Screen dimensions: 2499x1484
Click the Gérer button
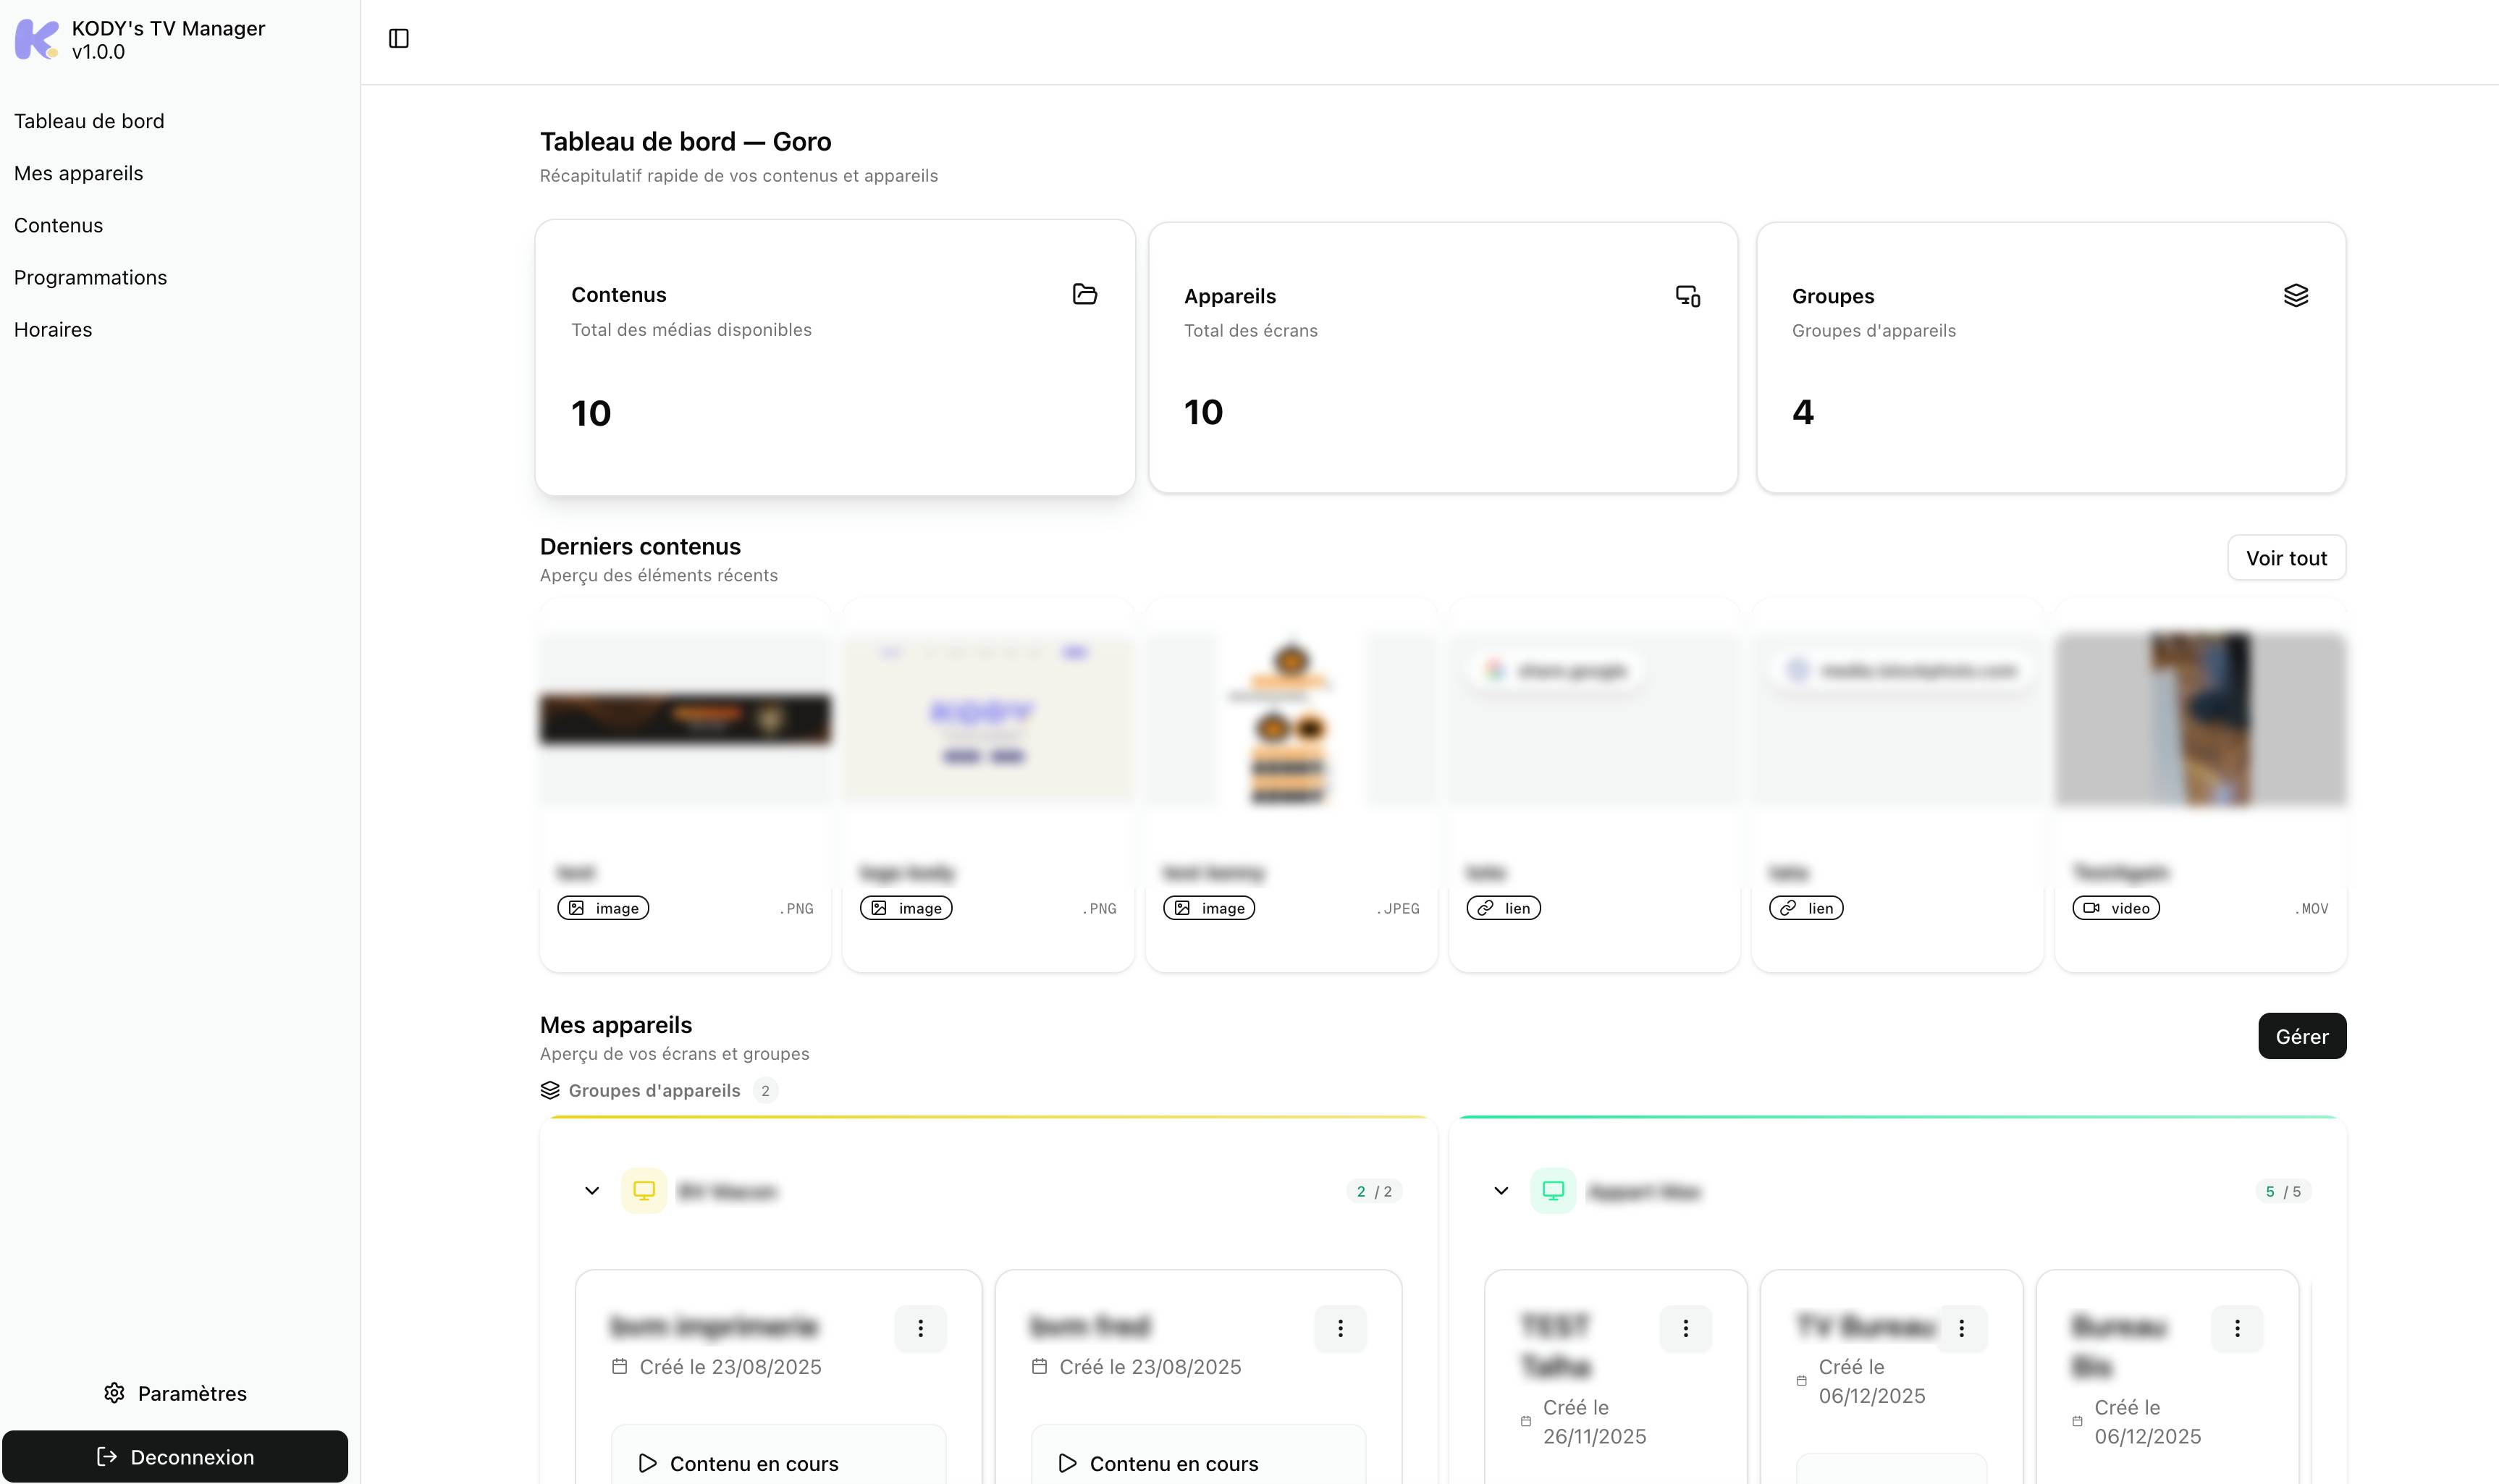pos(2302,1036)
